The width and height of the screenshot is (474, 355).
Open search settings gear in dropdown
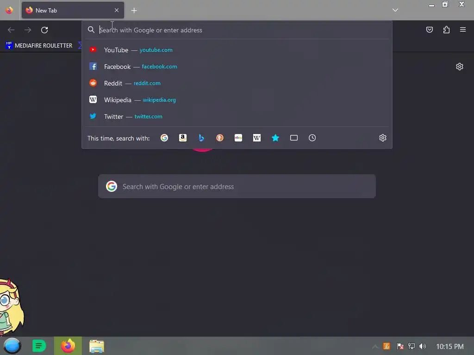[x=383, y=138]
